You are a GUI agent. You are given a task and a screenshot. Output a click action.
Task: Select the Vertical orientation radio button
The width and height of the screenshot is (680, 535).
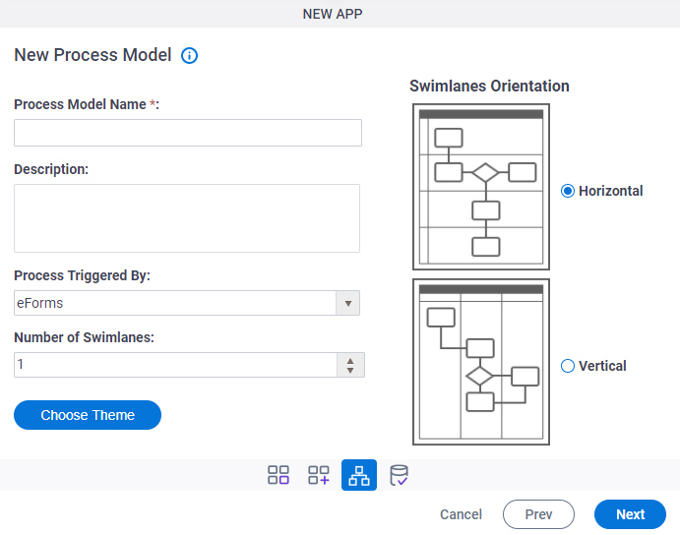tap(567, 366)
